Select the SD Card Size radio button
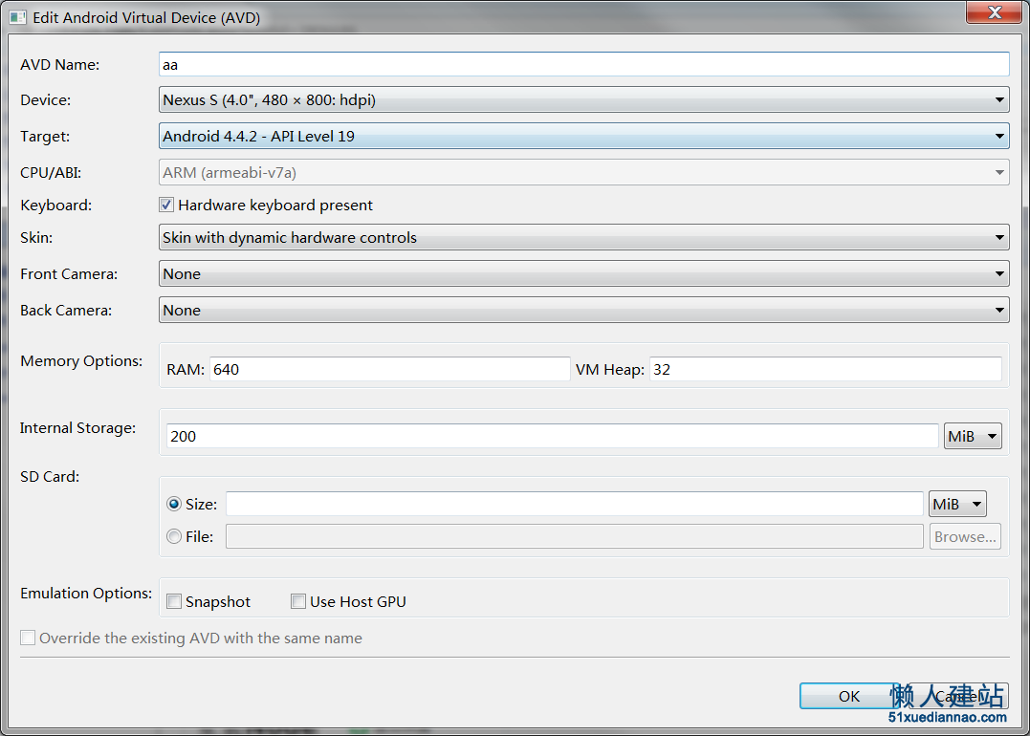This screenshot has width=1030, height=736. pyautogui.click(x=174, y=505)
